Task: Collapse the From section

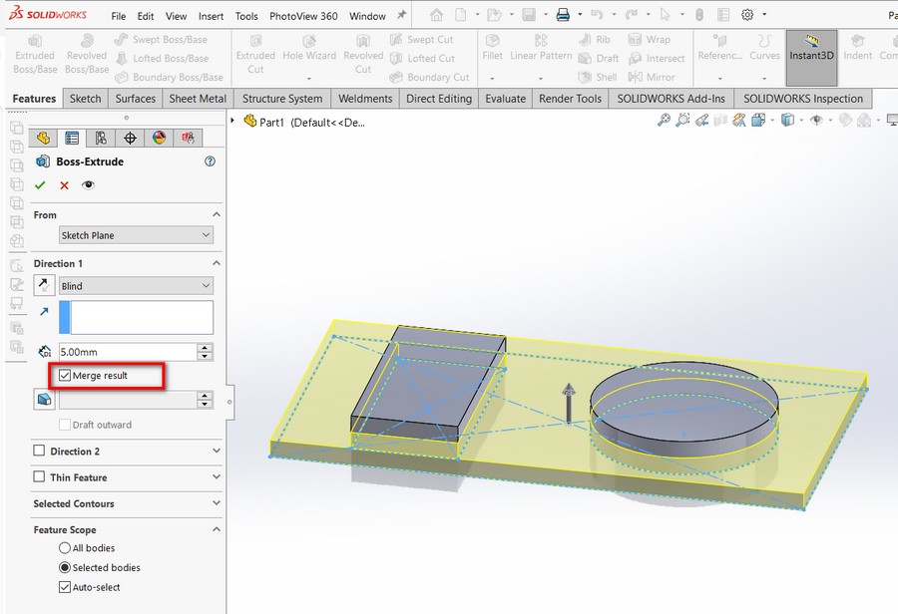Action: click(217, 214)
